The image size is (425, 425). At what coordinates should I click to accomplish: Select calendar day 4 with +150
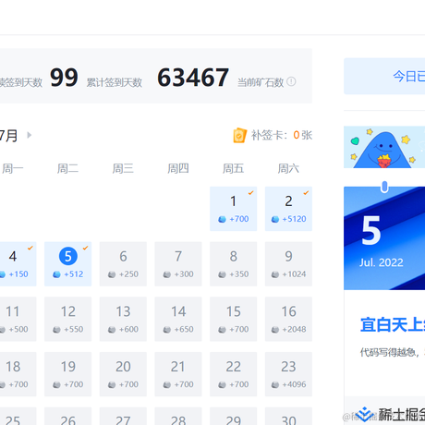click(x=18, y=264)
